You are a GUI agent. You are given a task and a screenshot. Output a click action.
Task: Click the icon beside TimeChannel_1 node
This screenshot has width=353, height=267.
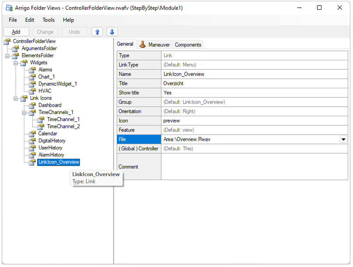point(41,120)
